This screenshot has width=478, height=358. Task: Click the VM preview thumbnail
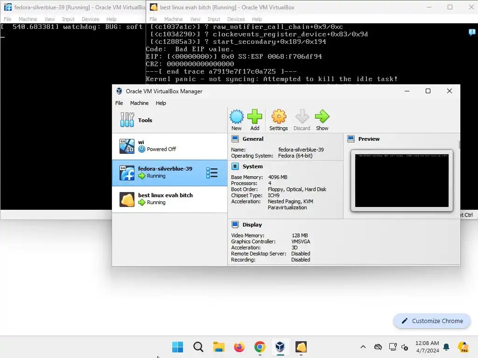[x=402, y=180]
